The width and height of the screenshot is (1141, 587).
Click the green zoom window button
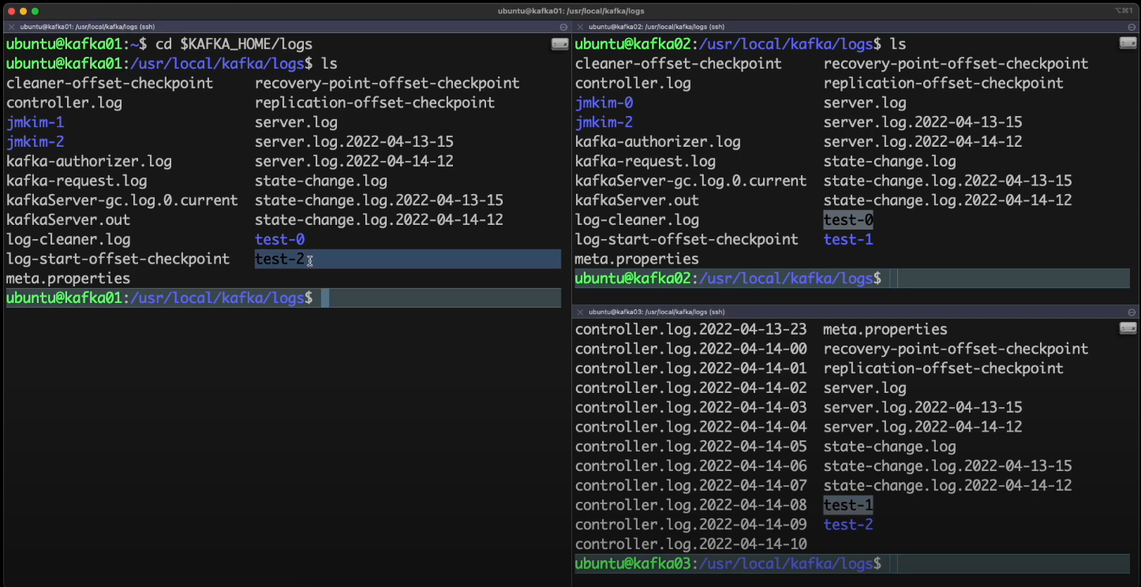point(36,11)
